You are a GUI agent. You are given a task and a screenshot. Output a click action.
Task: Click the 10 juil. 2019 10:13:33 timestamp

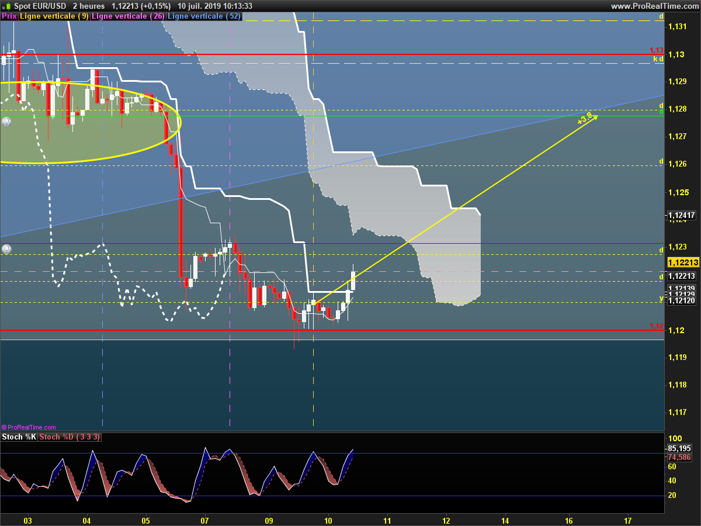[215, 6]
